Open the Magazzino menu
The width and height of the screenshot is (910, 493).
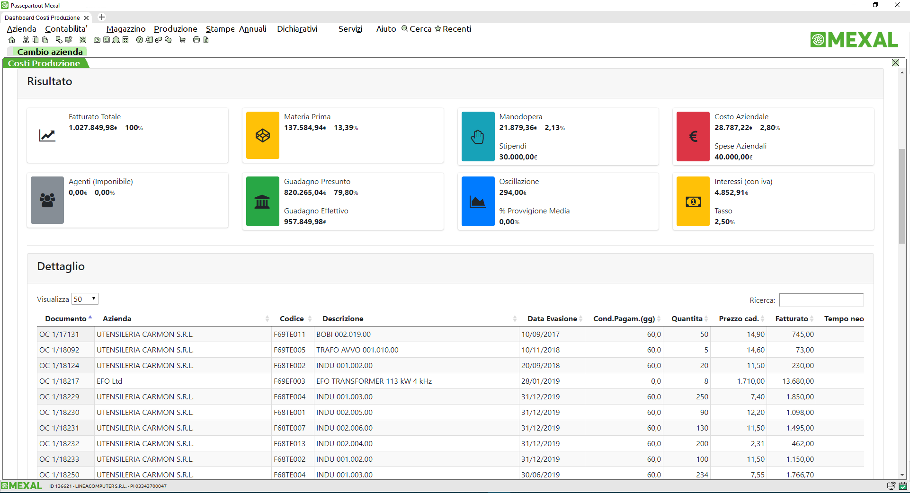[x=126, y=29]
